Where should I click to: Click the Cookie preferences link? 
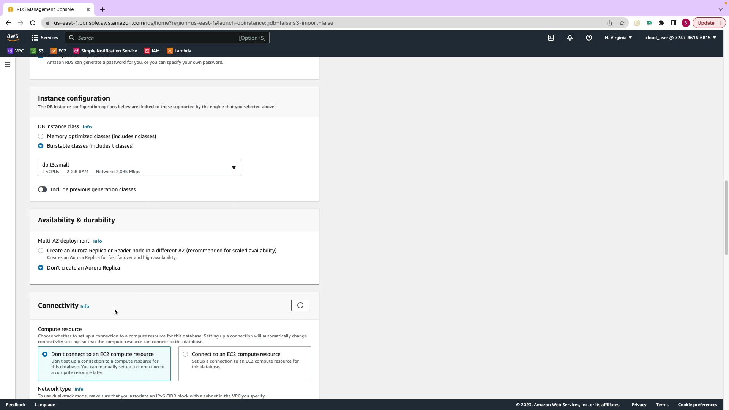pos(697,405)
